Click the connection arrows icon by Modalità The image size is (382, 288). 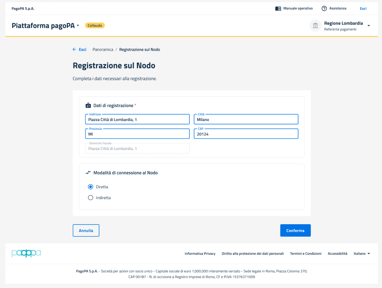point(88,173)
